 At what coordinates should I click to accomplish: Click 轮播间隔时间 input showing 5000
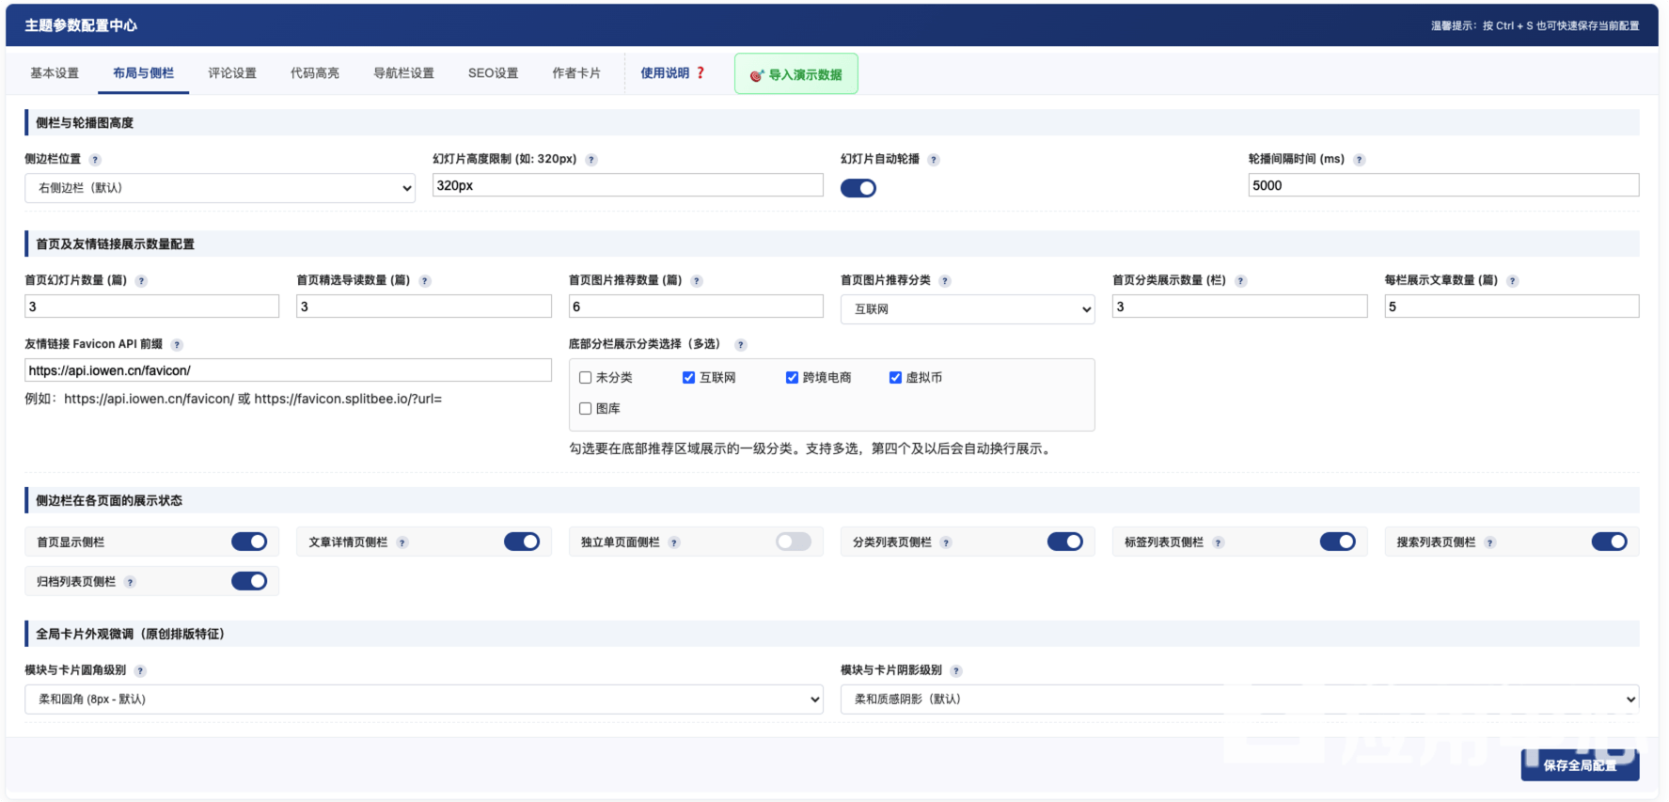click(1443, 185)
